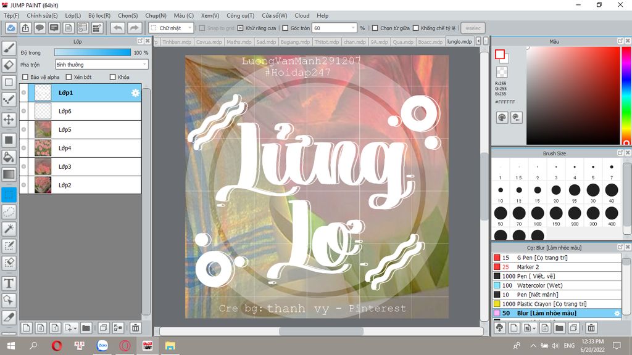The height and width of the screenshot is (355, 632).
Task: Download brush from cloud icon
Action: (500, 328)
